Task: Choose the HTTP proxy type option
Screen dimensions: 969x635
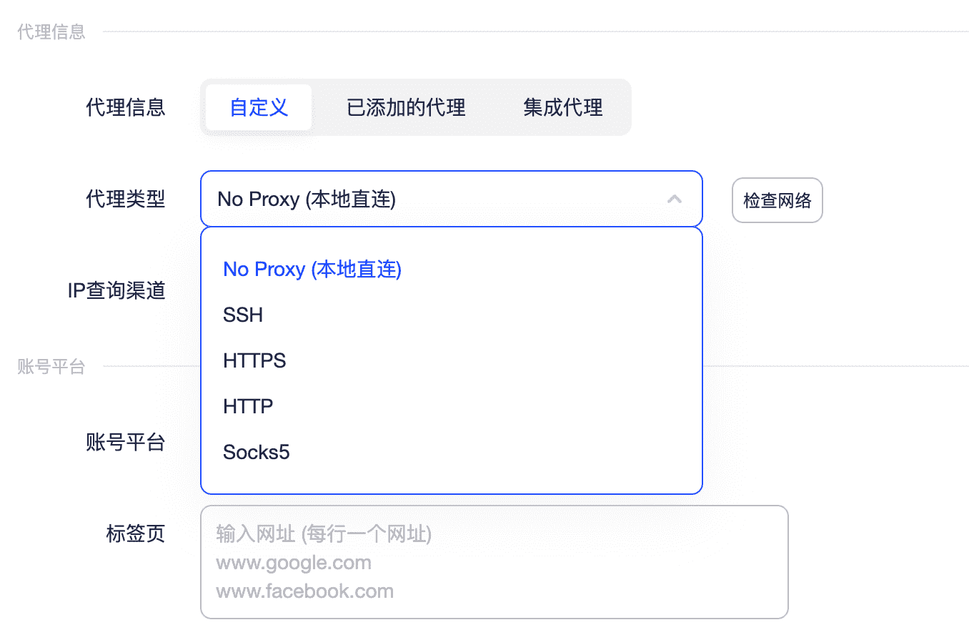Action: click(x=248, y=406)
